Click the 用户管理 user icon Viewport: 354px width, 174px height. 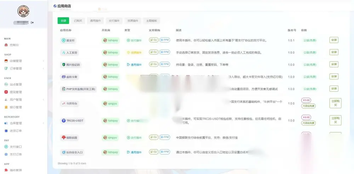pos(6,100)
